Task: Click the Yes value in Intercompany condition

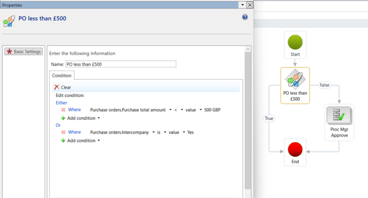Action: pos(190,132)
